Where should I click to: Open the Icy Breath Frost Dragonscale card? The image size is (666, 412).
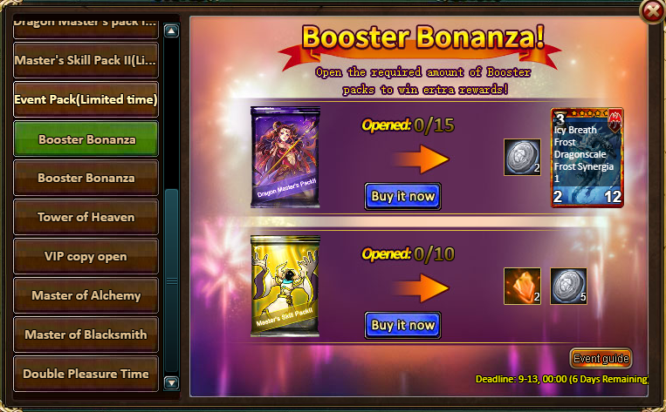click(587, 158)
